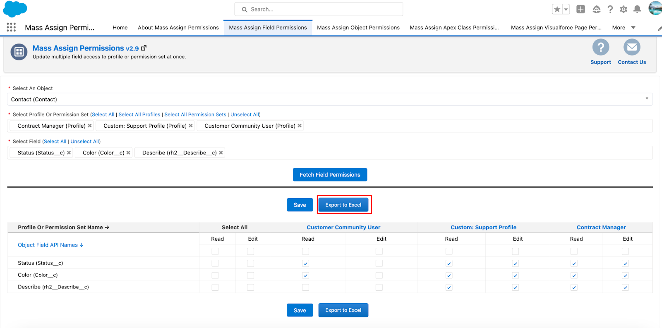Screen dimensions: 662x328
Task: Click Unselect All fields link
Action: (x=85, y=141)
